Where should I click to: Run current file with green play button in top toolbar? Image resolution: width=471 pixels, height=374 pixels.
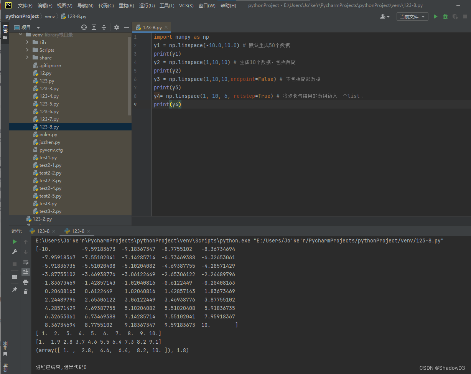[435, 16]
